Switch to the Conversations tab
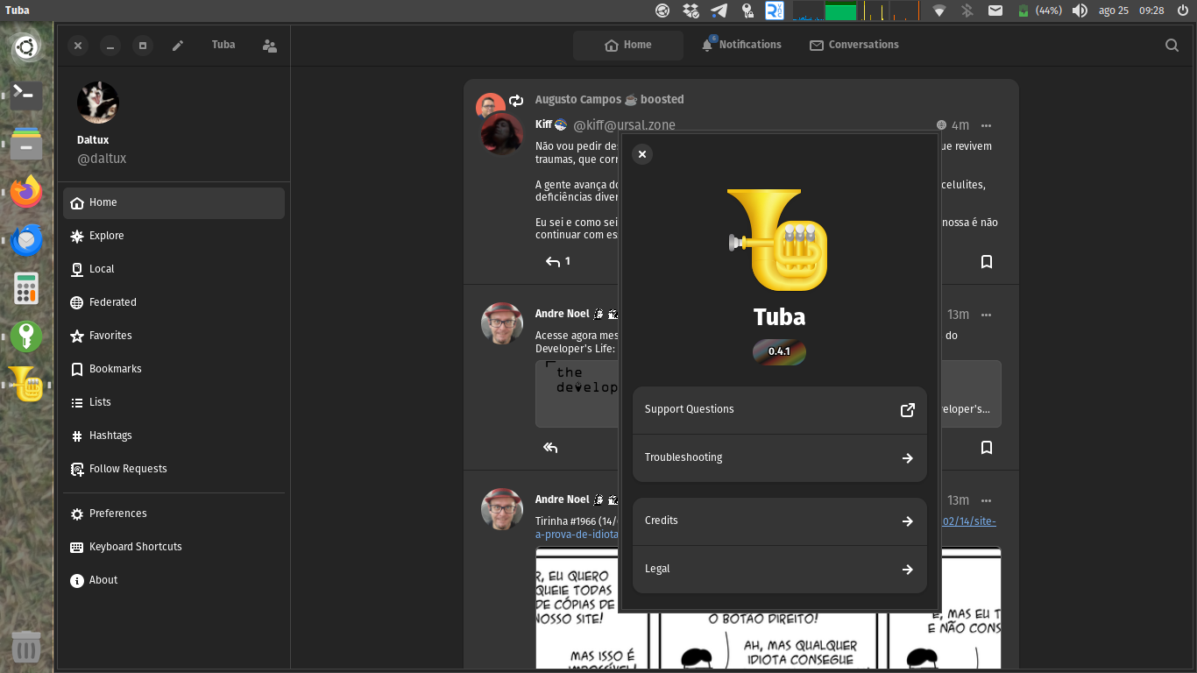Image resolution: width=1197 pixels, height=673 pixels. 854,45
